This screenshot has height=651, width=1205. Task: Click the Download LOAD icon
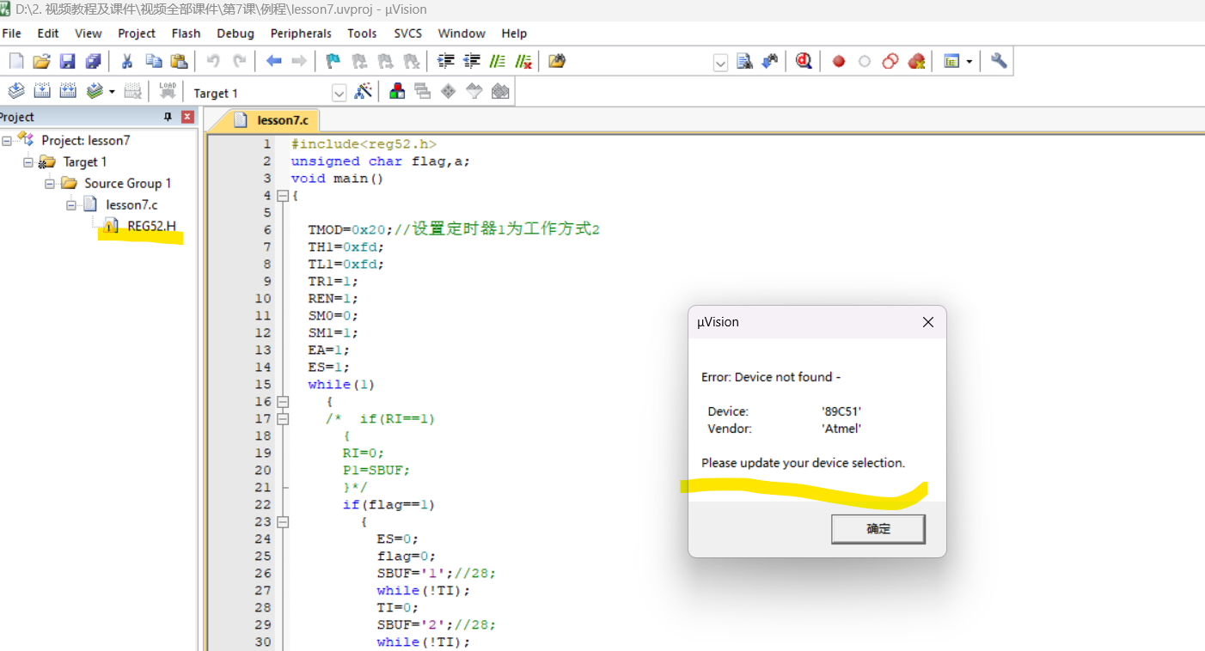[168, 91]
